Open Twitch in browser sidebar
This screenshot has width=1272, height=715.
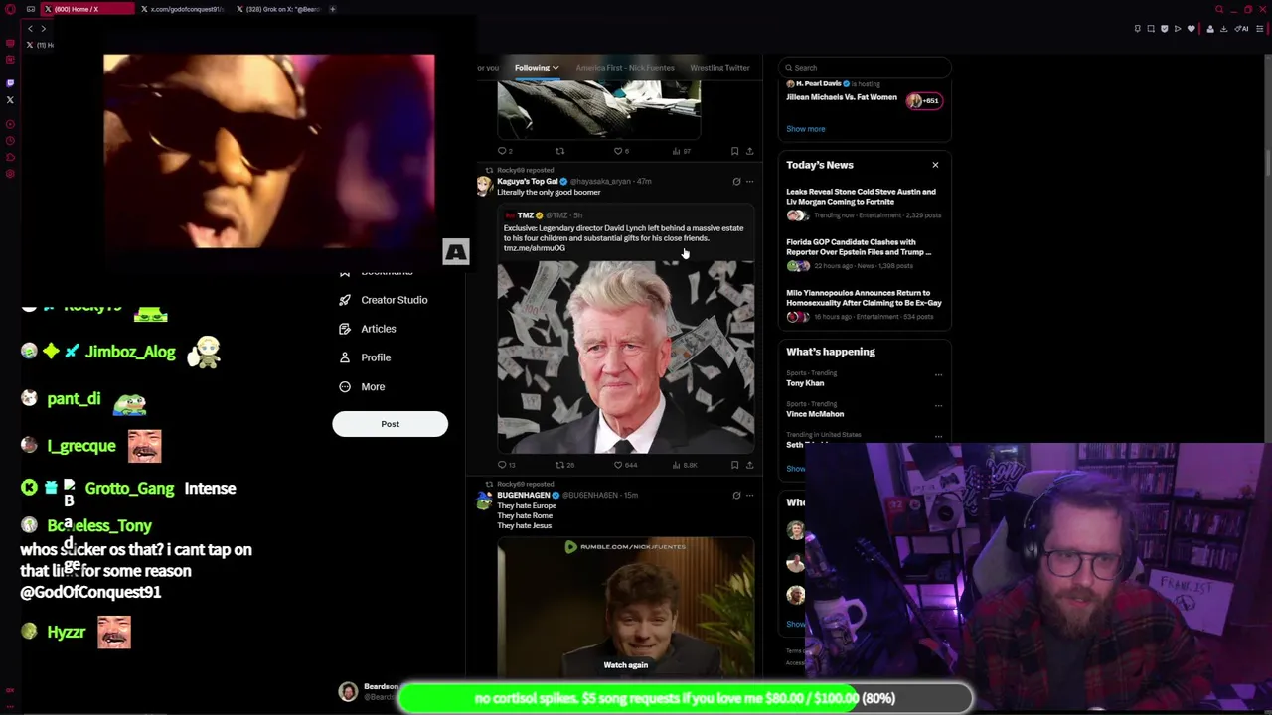[10, 83]
